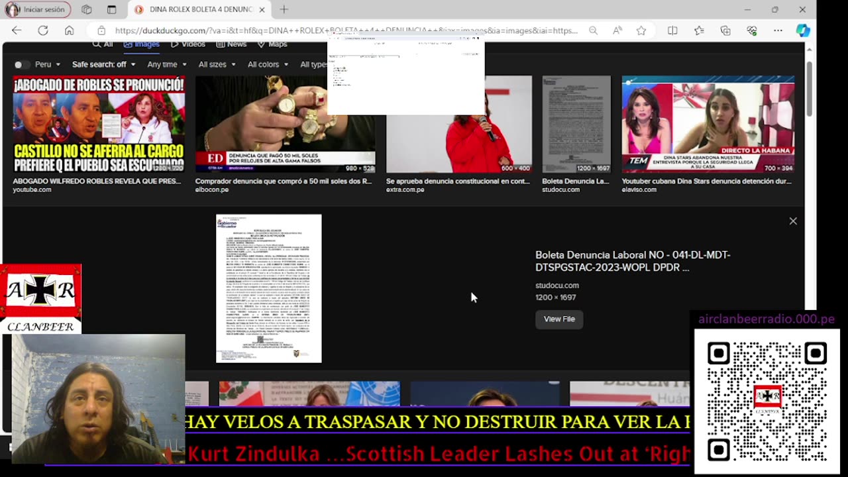Activate the Read aloud icon
848x477 pixels.
pos(617,30)
